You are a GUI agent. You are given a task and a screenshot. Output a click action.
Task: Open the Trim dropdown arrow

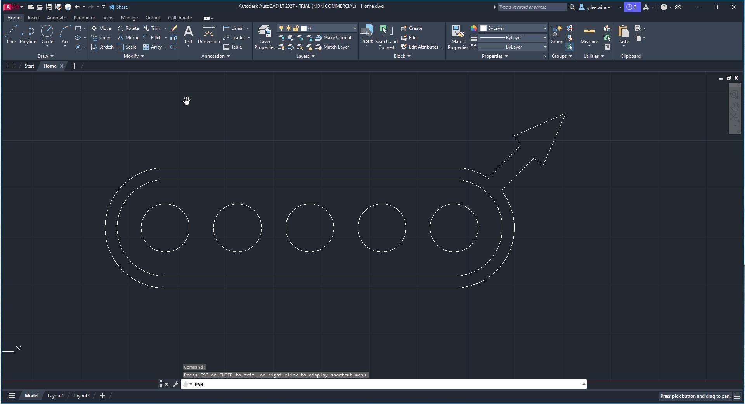click(x=165, y=28)
